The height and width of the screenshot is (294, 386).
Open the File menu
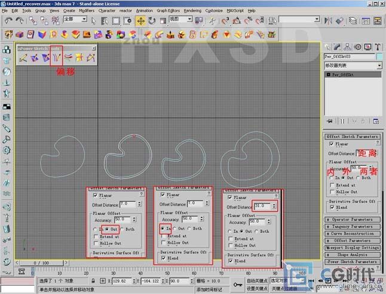(x=4, y=11)
